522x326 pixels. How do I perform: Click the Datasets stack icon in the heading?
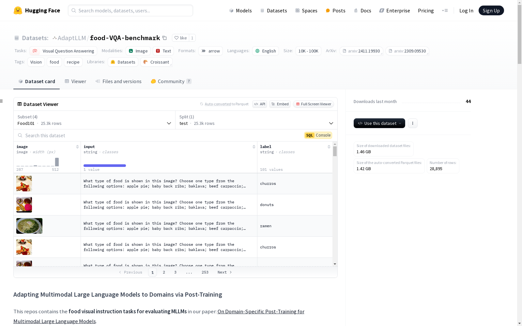[17, 38]
